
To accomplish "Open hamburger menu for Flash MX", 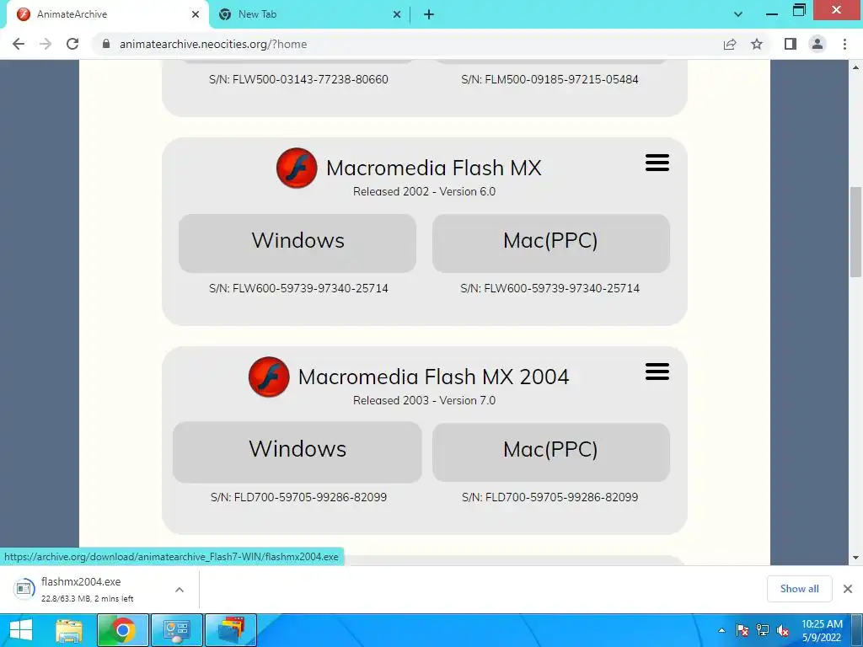I will click(657, 163).
